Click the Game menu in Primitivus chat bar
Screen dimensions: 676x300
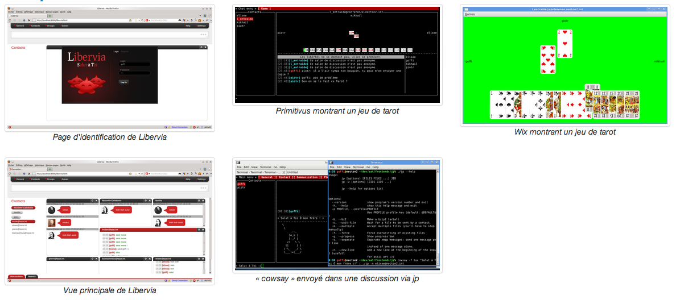264,9
